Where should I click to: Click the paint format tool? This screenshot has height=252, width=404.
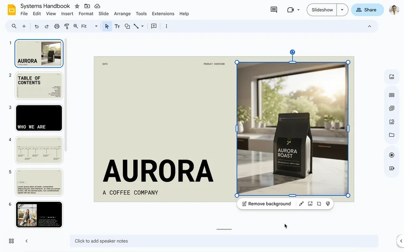pos(66,26)
